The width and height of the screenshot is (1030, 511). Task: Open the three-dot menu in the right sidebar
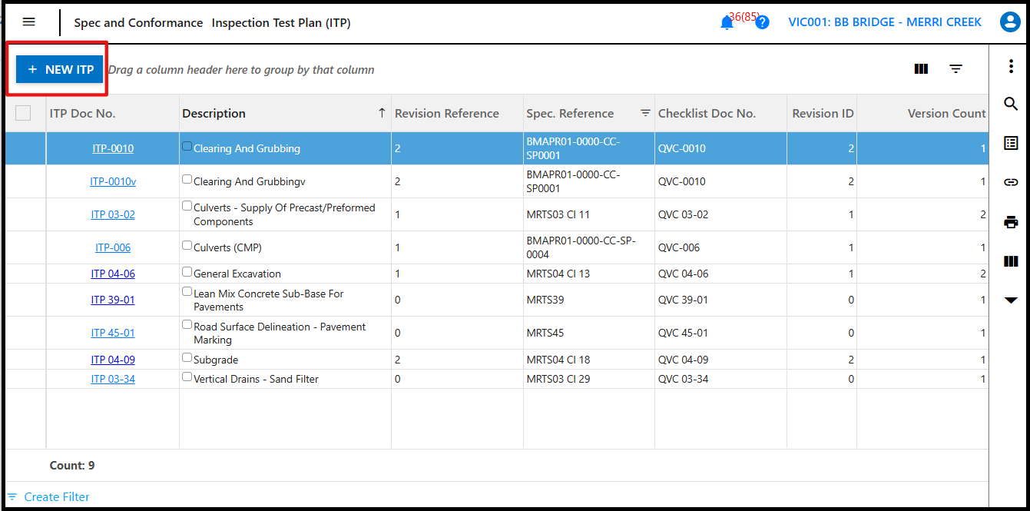coord(1011,67)
